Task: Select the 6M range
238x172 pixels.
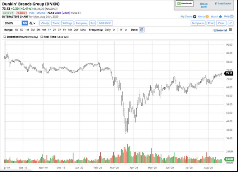Action: tap(38, 30)
